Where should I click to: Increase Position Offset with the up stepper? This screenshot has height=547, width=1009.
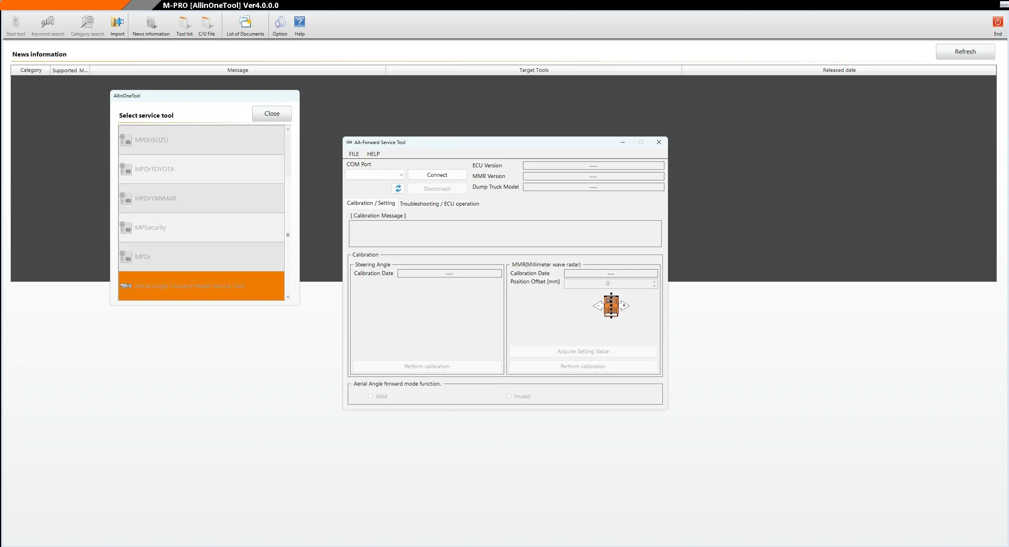654,281
